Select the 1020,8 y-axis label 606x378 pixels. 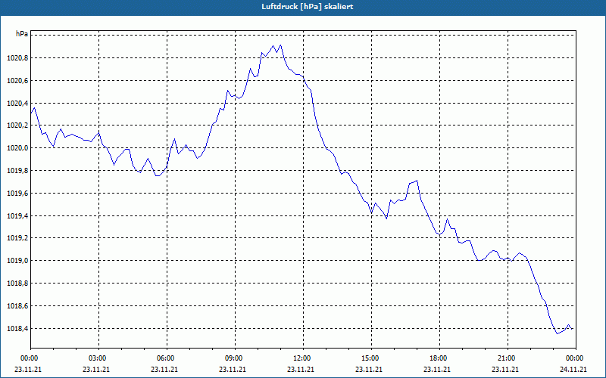pyautogui.click(x=17, y=58)
